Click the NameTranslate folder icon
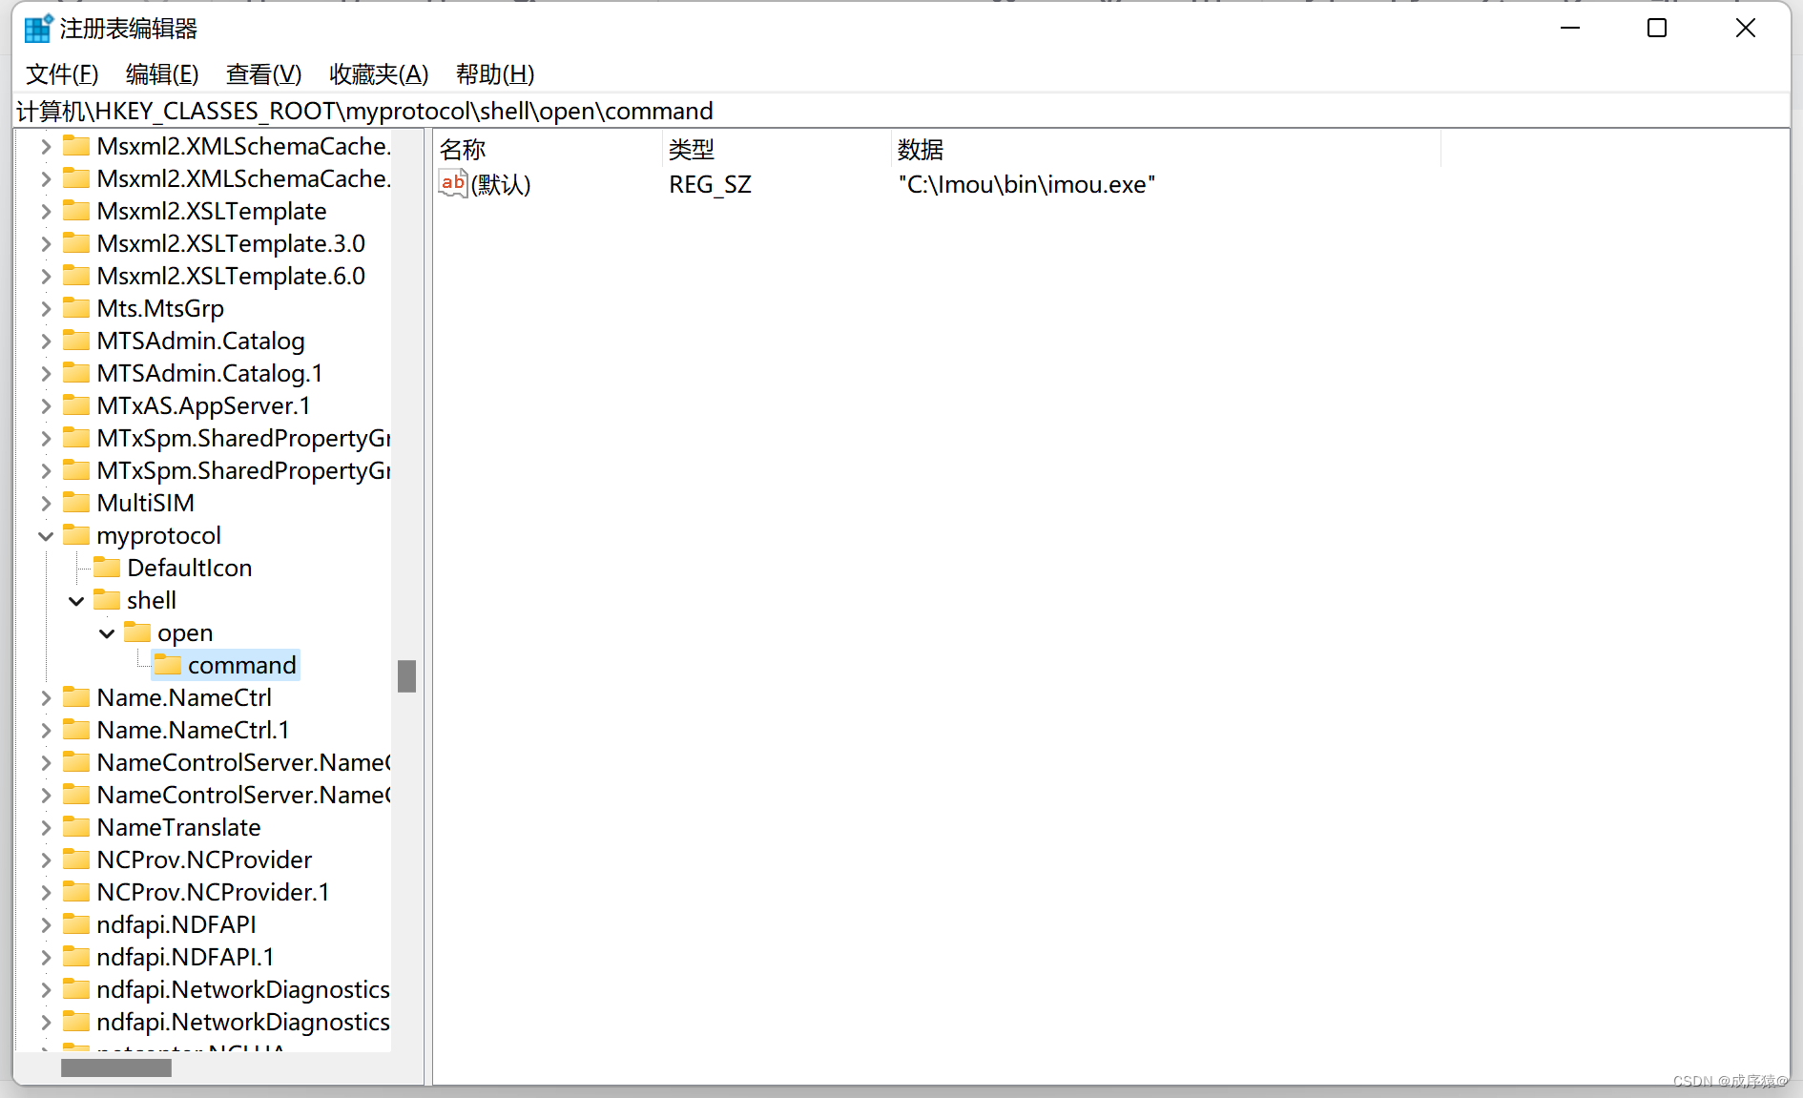The image size is (1803, 1098). pyautogui.click(x=76, y=827)
